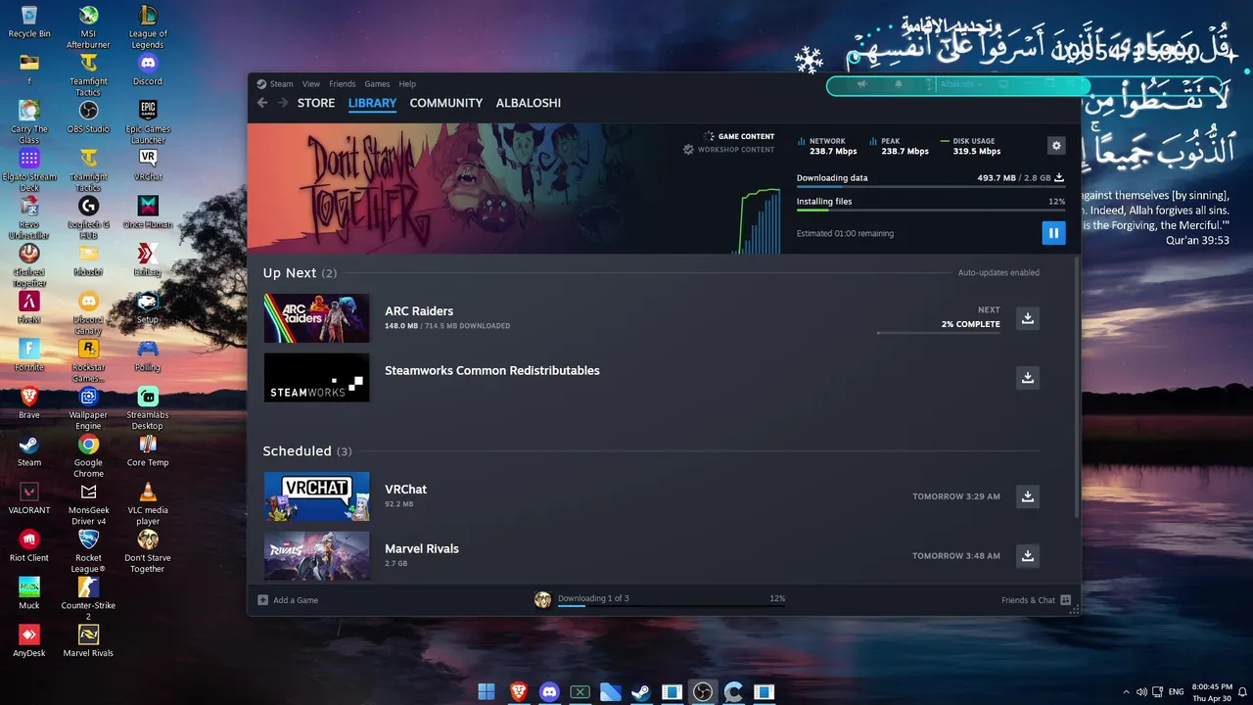This screenshot has width=1253, height=705.
Task: Select AnyDesk desktop icon
Action: coord(29,640)
